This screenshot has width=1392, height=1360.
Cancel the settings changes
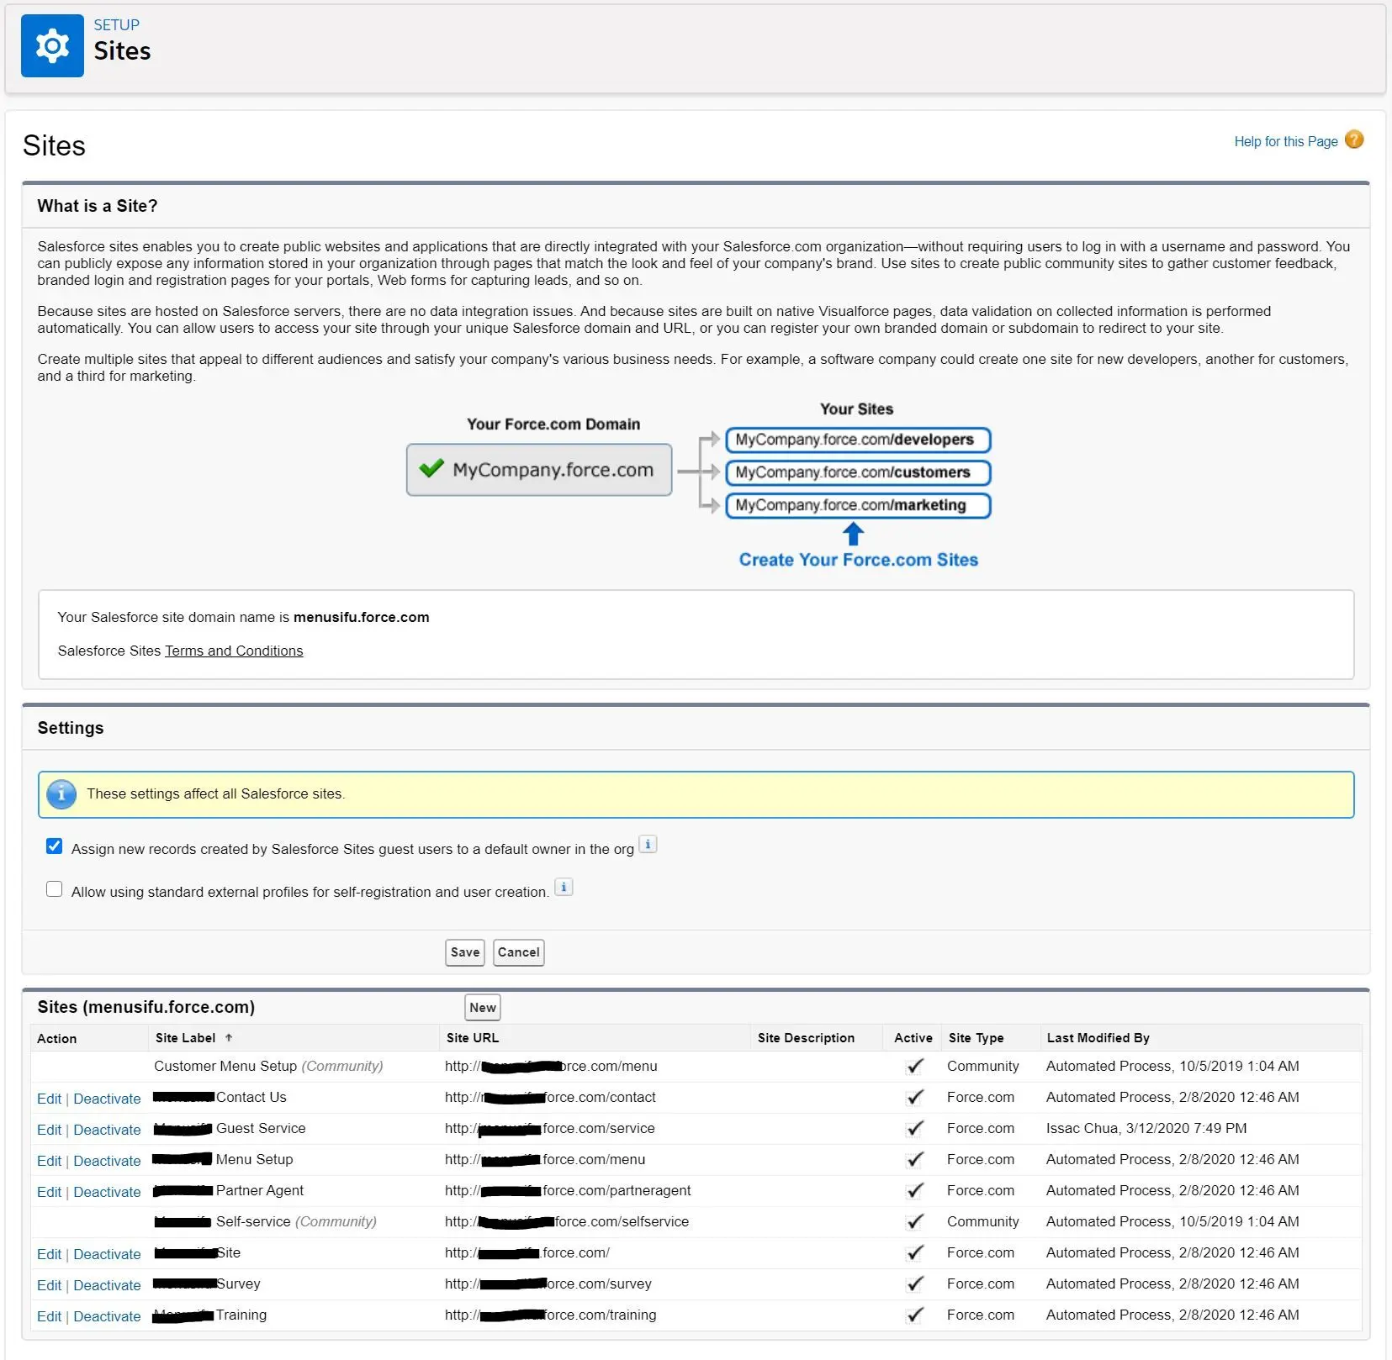(518, 952)
